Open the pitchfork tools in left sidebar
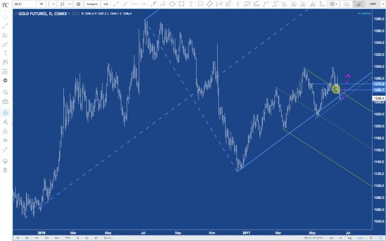 [x=5, y=35]
